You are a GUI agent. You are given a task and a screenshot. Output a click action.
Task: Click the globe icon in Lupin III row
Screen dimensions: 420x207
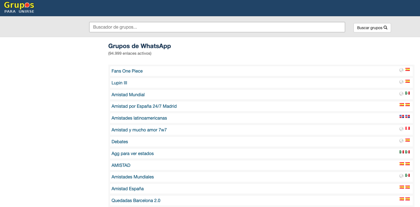[x=402, y=82]
